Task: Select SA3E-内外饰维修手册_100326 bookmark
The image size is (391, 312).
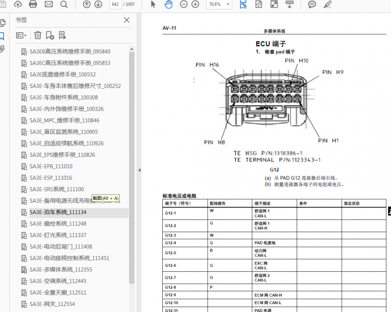Action: tap(66, 109)
